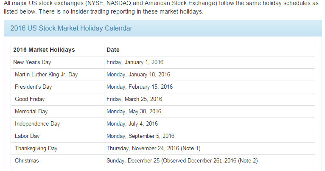Image resolution: width=325 pixels, height=171 pixels.
Task: Select the Monday, January 18, 2016 date cell
Action: [x=138, y=74]
